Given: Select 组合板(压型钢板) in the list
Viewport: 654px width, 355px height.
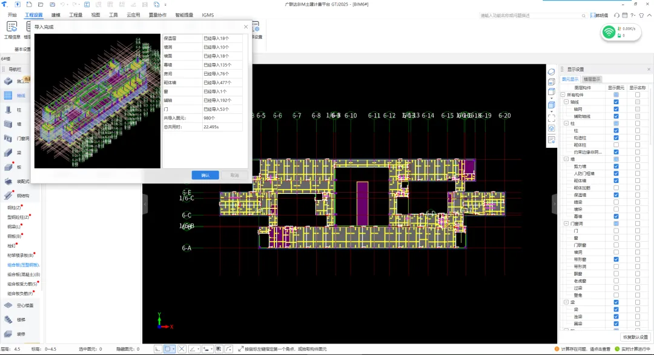Looking at the screenshot, I should click(24, 265).
